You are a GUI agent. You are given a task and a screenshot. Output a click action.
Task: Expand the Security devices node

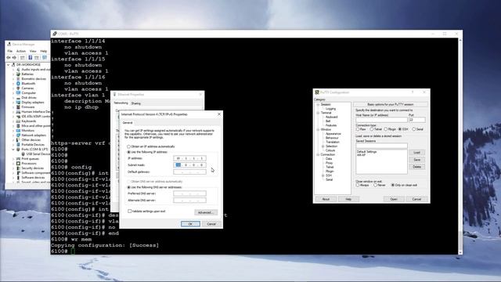point(13,168)
